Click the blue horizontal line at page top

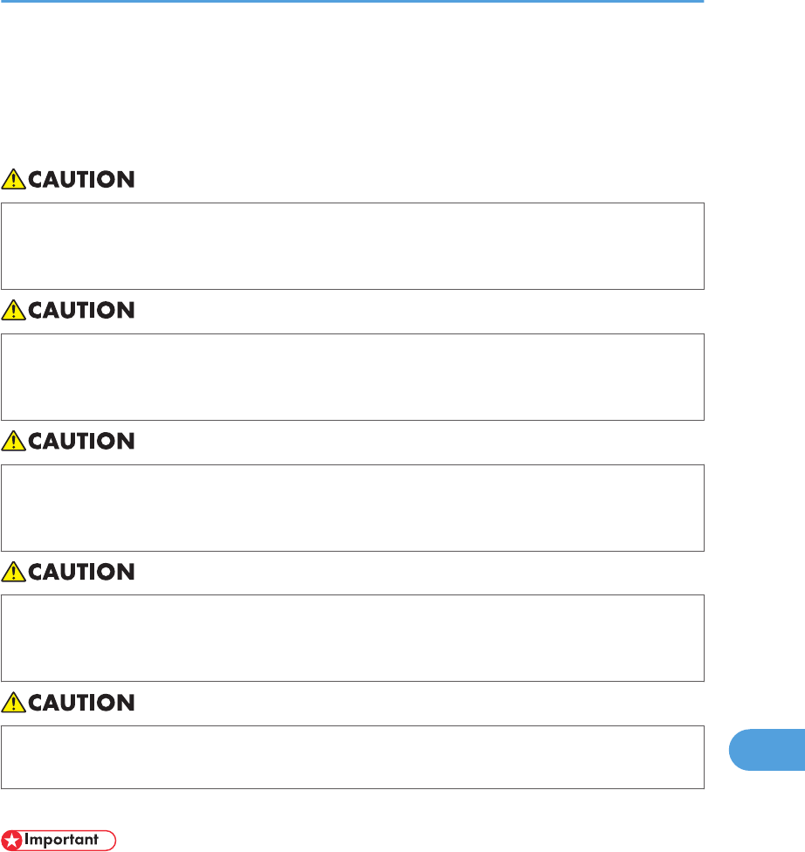pos(352,2)
